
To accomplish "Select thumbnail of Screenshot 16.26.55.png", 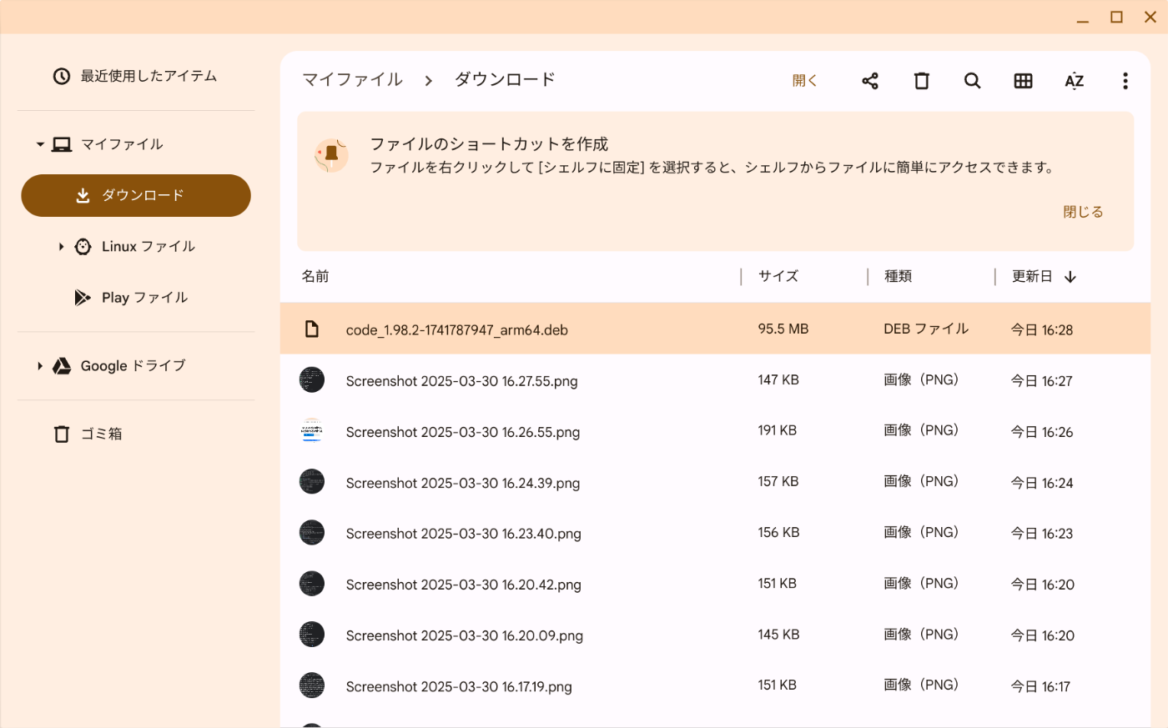I will tap(312, 431).
